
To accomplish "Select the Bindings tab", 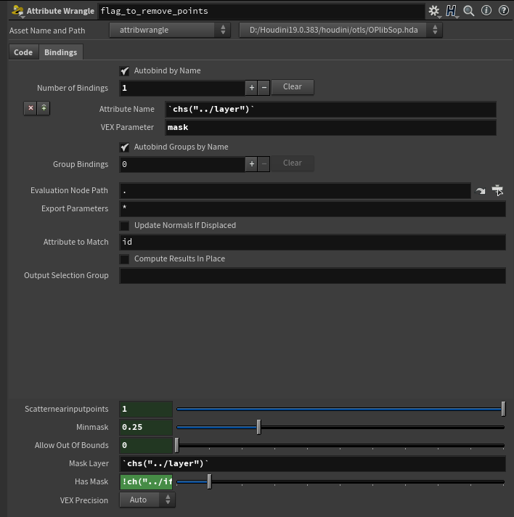I will (60, 52).
